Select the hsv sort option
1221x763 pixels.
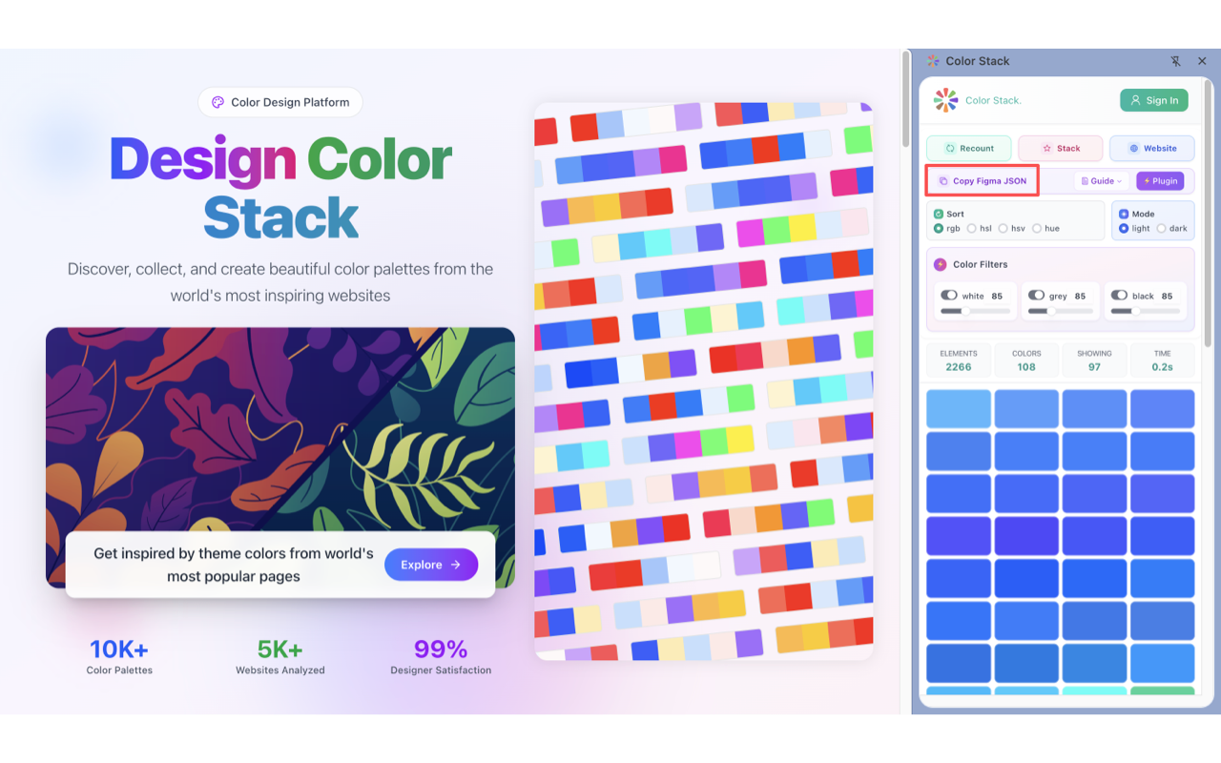click(x=1003, y=229)
